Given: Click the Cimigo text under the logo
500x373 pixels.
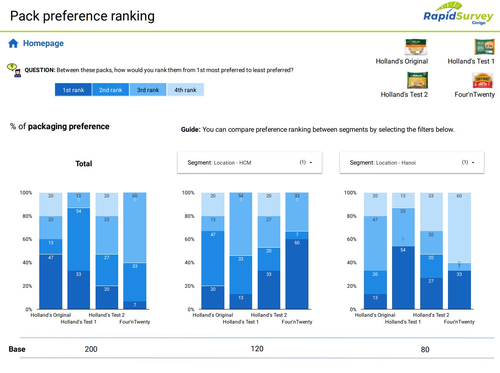Looking at the screenshot, I should point(480,23).
